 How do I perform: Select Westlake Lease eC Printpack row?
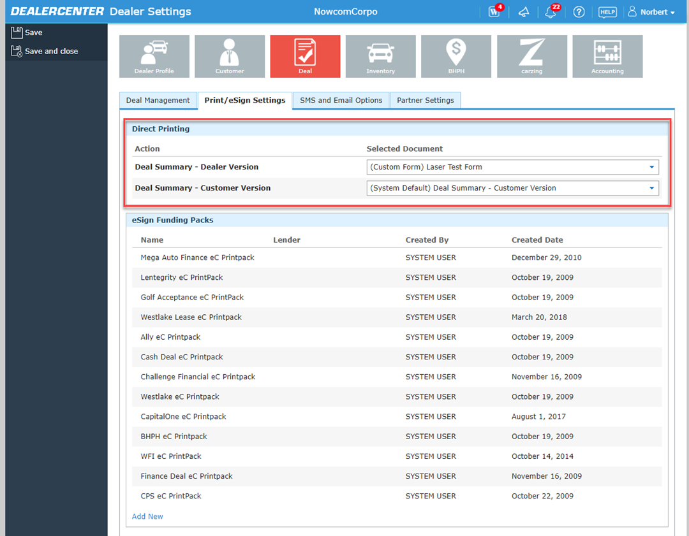click(x=397, y=317)
